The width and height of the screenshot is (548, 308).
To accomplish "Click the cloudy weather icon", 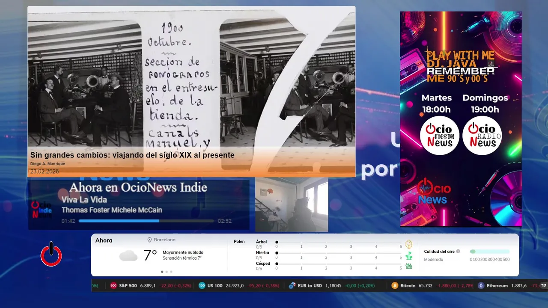I will pos(128,256).
